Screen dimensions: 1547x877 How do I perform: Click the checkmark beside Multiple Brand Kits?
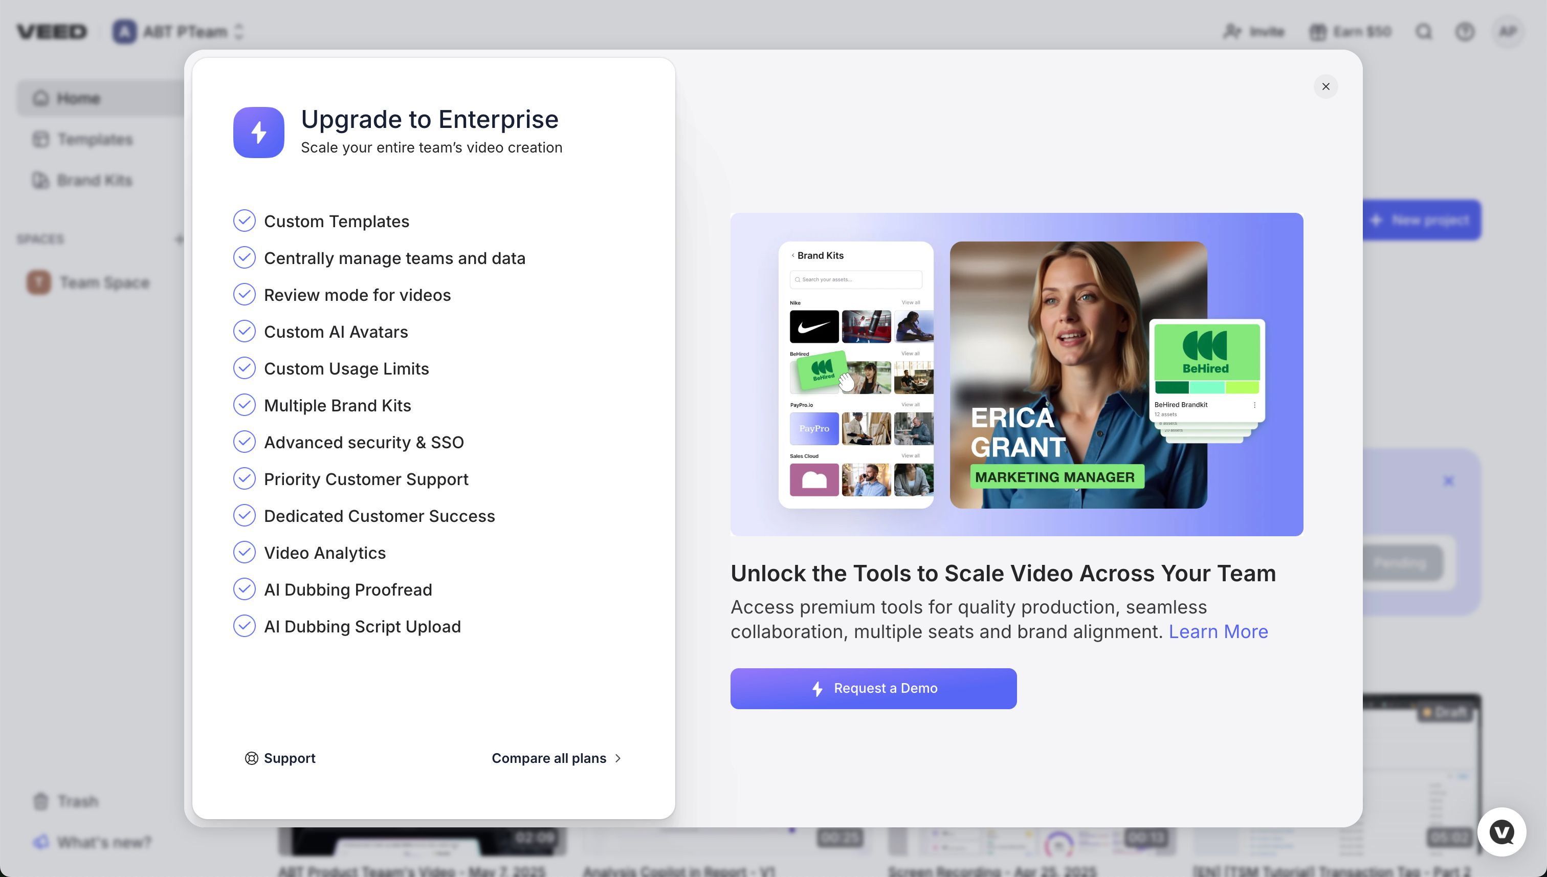244,405
